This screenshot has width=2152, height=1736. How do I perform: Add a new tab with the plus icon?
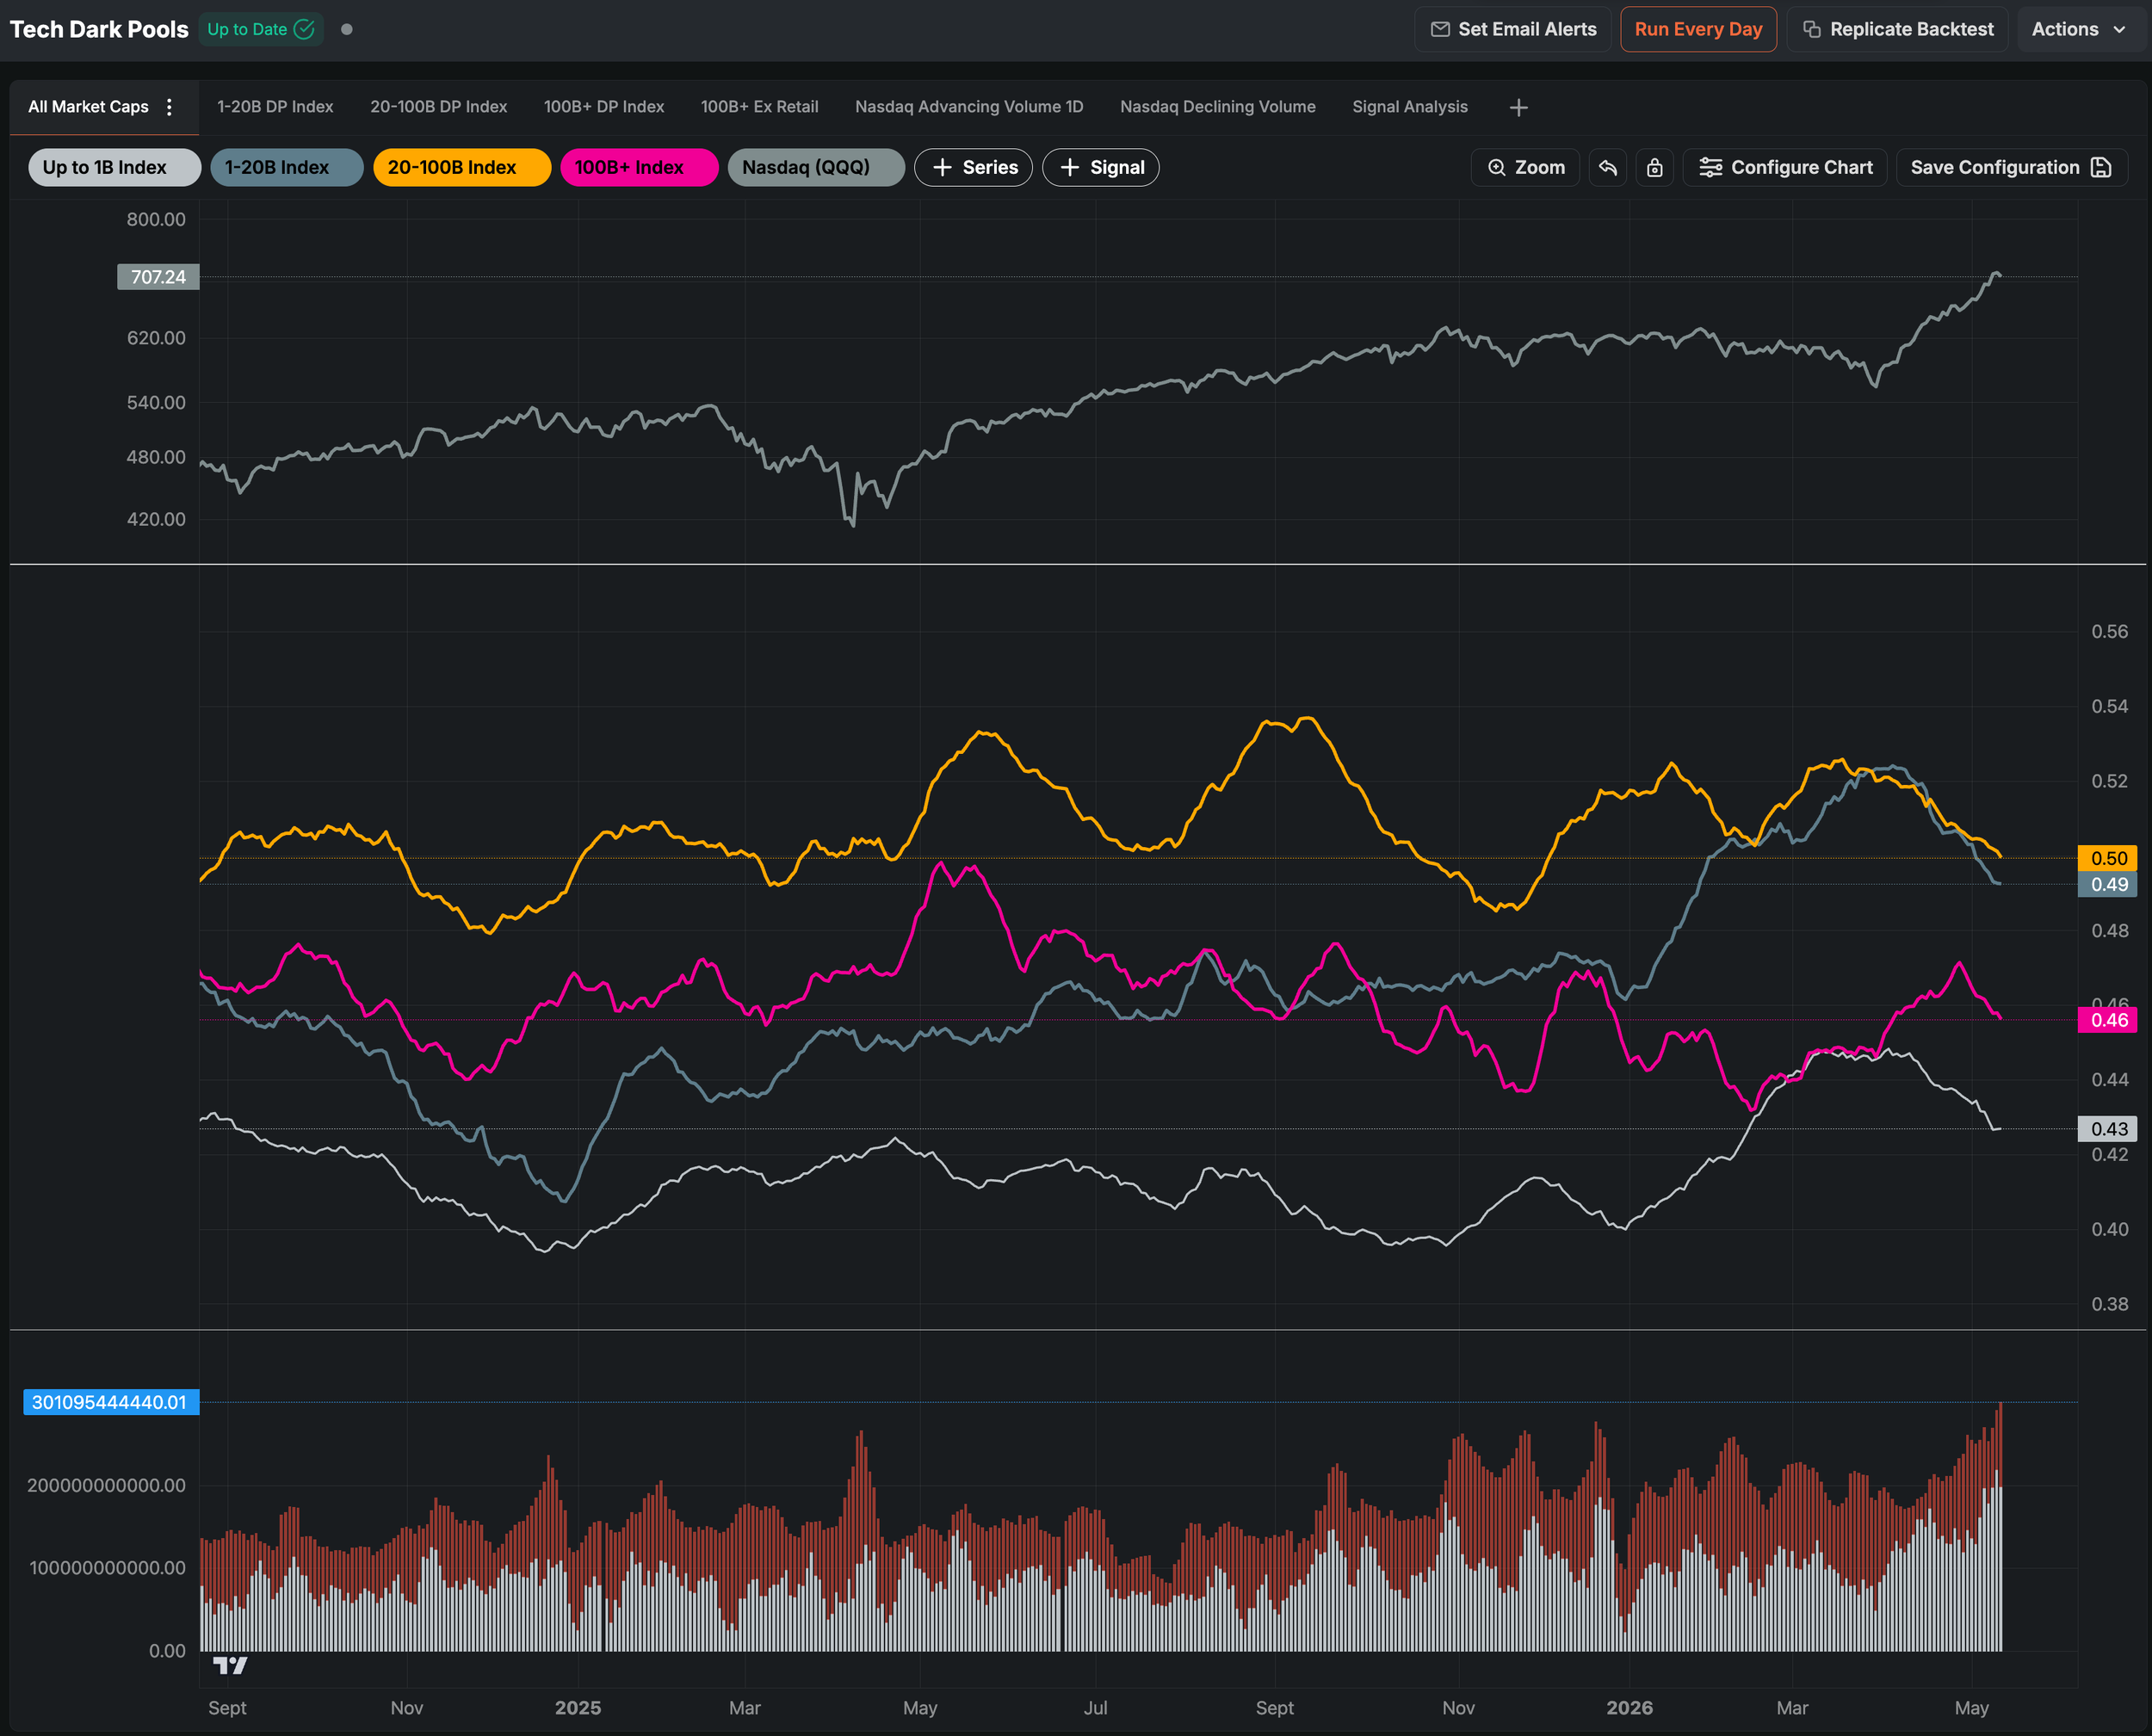coord(1518,107)
